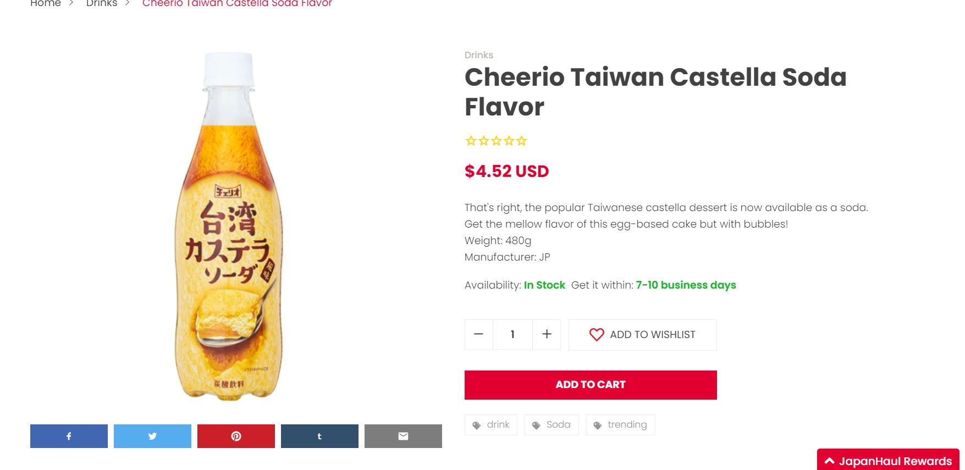Enlarge the castella soda bottle image
Viewport: 965px width, 470px height.
229,225
